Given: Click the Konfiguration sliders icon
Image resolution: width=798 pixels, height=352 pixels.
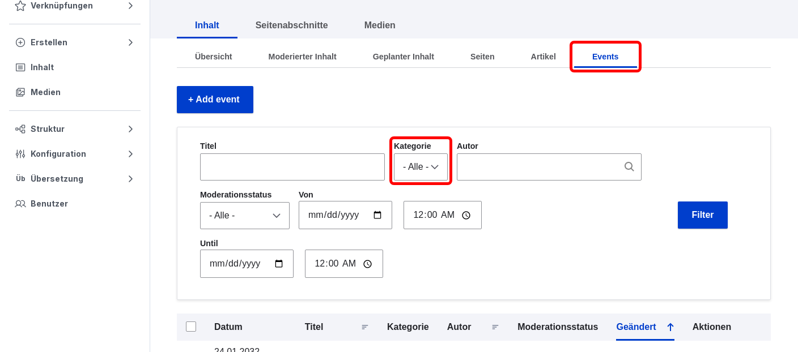Looking at the screenshot, I should pos(20,154).
